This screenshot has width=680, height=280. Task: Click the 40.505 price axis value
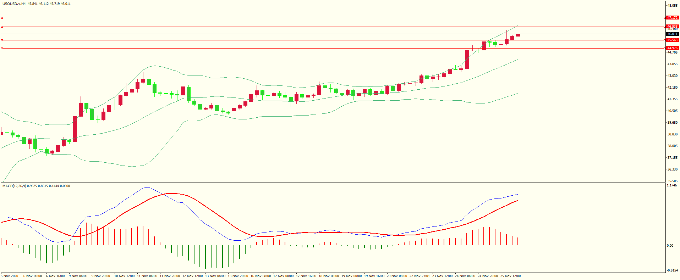click(x=672, y=111)
